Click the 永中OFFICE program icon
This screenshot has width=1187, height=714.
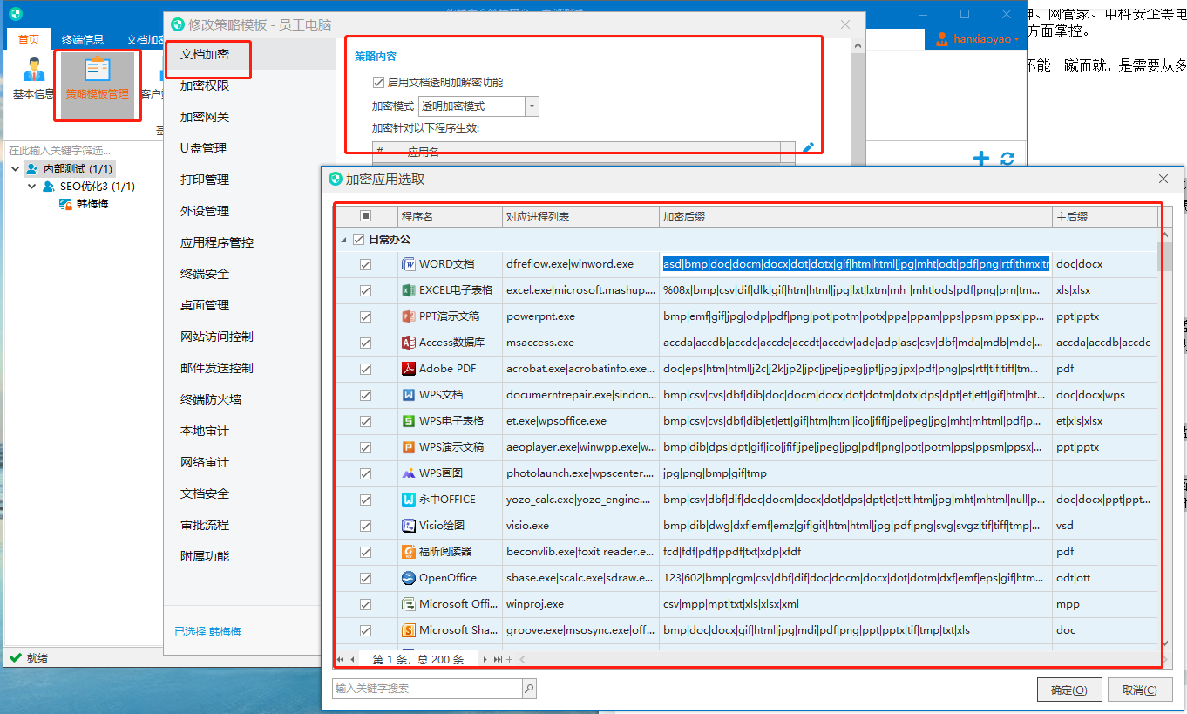point(408,500)
